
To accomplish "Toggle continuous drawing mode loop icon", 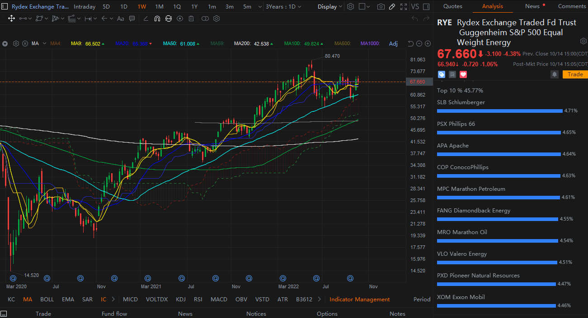I will (x=169, y=18).
